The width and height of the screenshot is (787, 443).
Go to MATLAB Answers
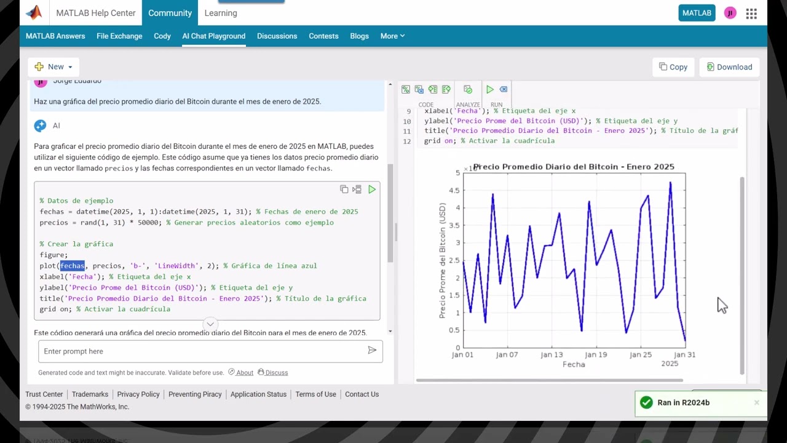[x=55, y=36]
